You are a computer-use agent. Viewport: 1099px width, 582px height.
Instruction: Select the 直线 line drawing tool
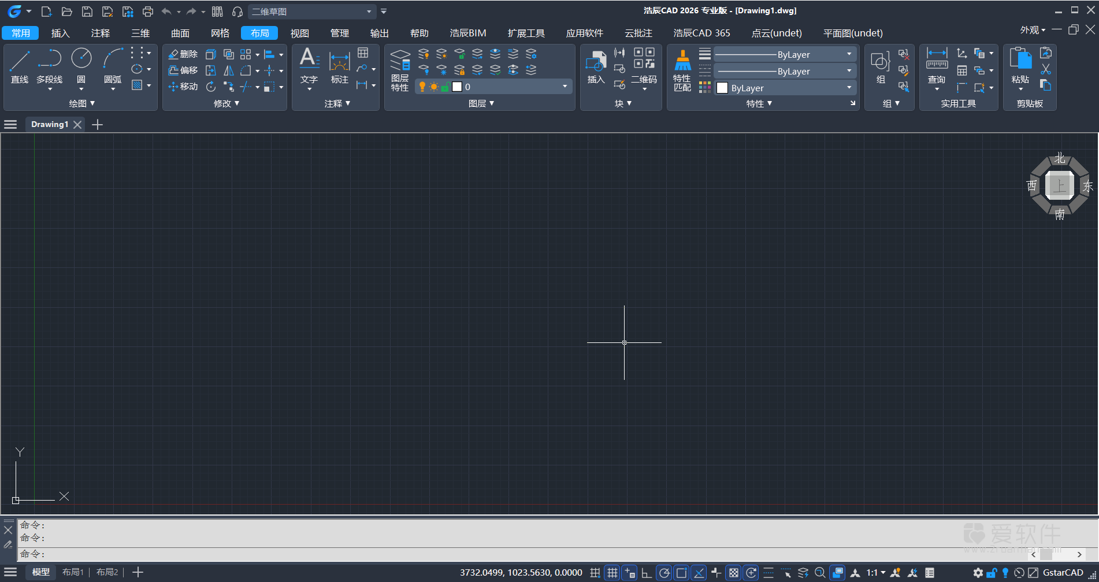(20, 66)
